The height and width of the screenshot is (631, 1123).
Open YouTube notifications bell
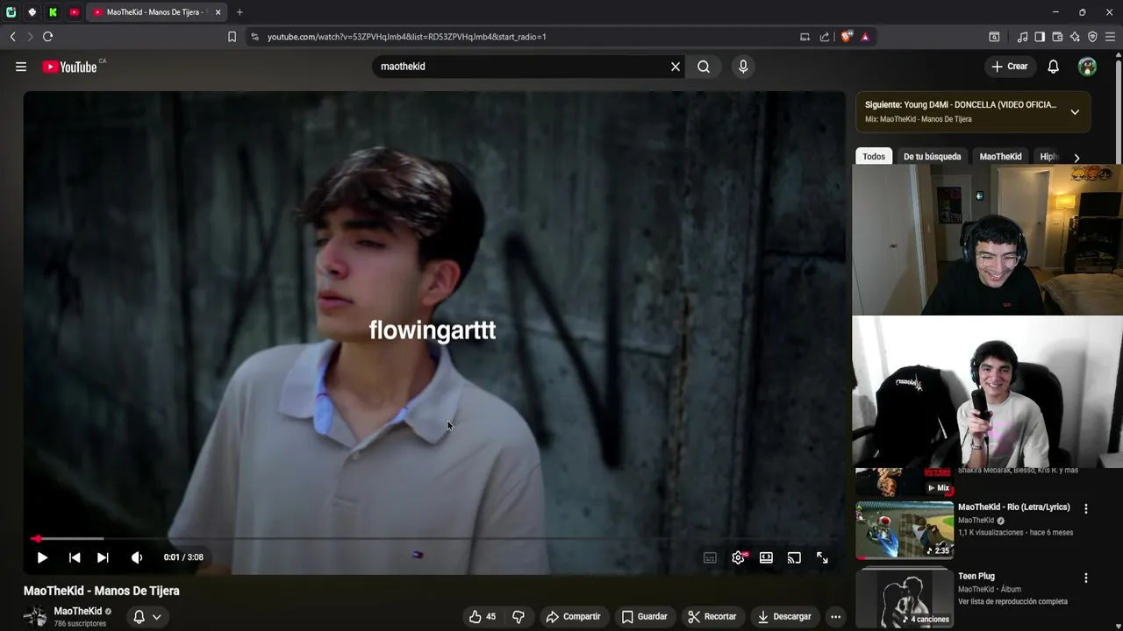tap(1054, 67)
